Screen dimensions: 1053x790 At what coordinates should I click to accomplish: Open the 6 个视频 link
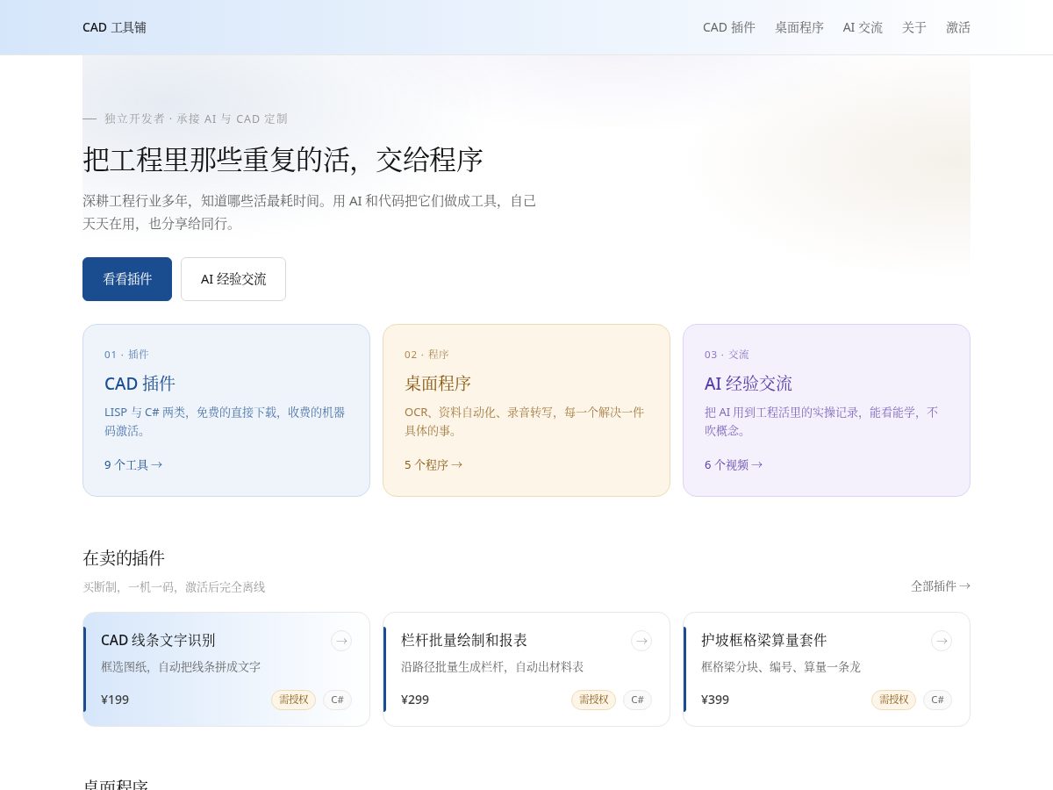(734, 464)
